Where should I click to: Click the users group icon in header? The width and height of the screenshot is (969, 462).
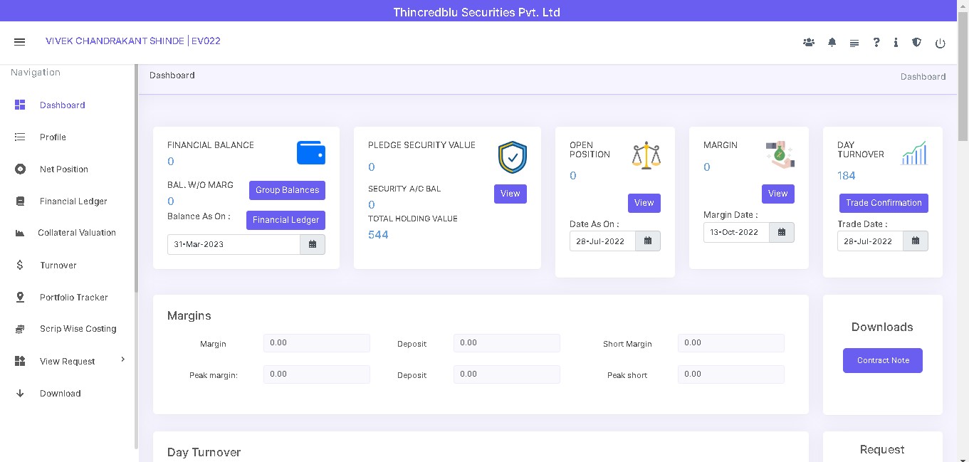click(x=808, y=43)
